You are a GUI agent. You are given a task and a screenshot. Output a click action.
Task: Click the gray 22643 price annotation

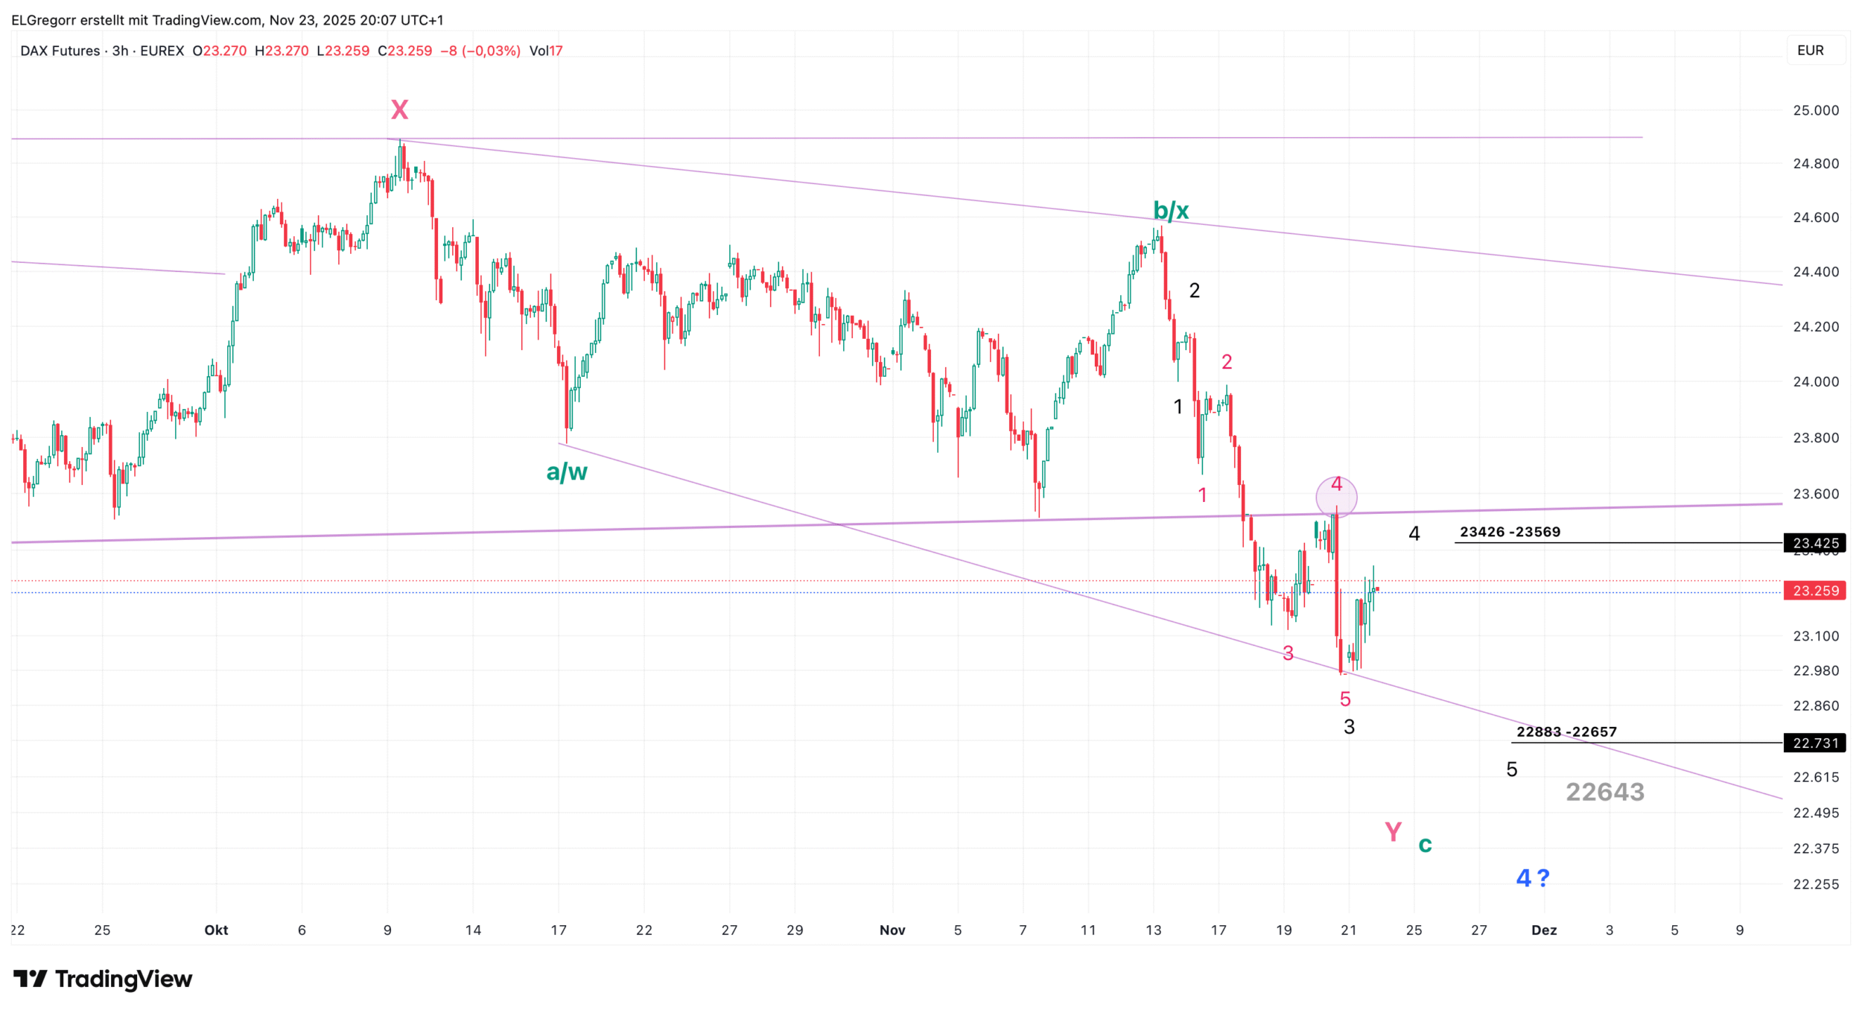point(1605,792)
